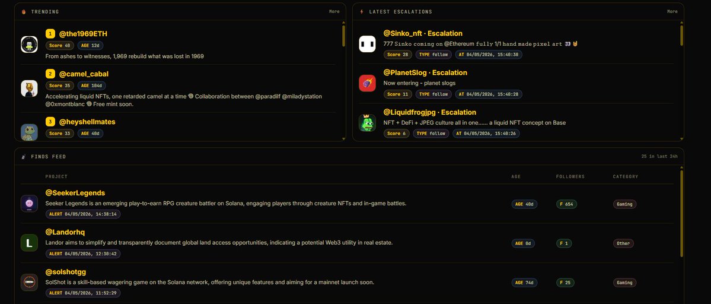Viewport: 711px width, 304px height.
Task: Click the FOLLOWERS column header
Action: pos(570,176)
